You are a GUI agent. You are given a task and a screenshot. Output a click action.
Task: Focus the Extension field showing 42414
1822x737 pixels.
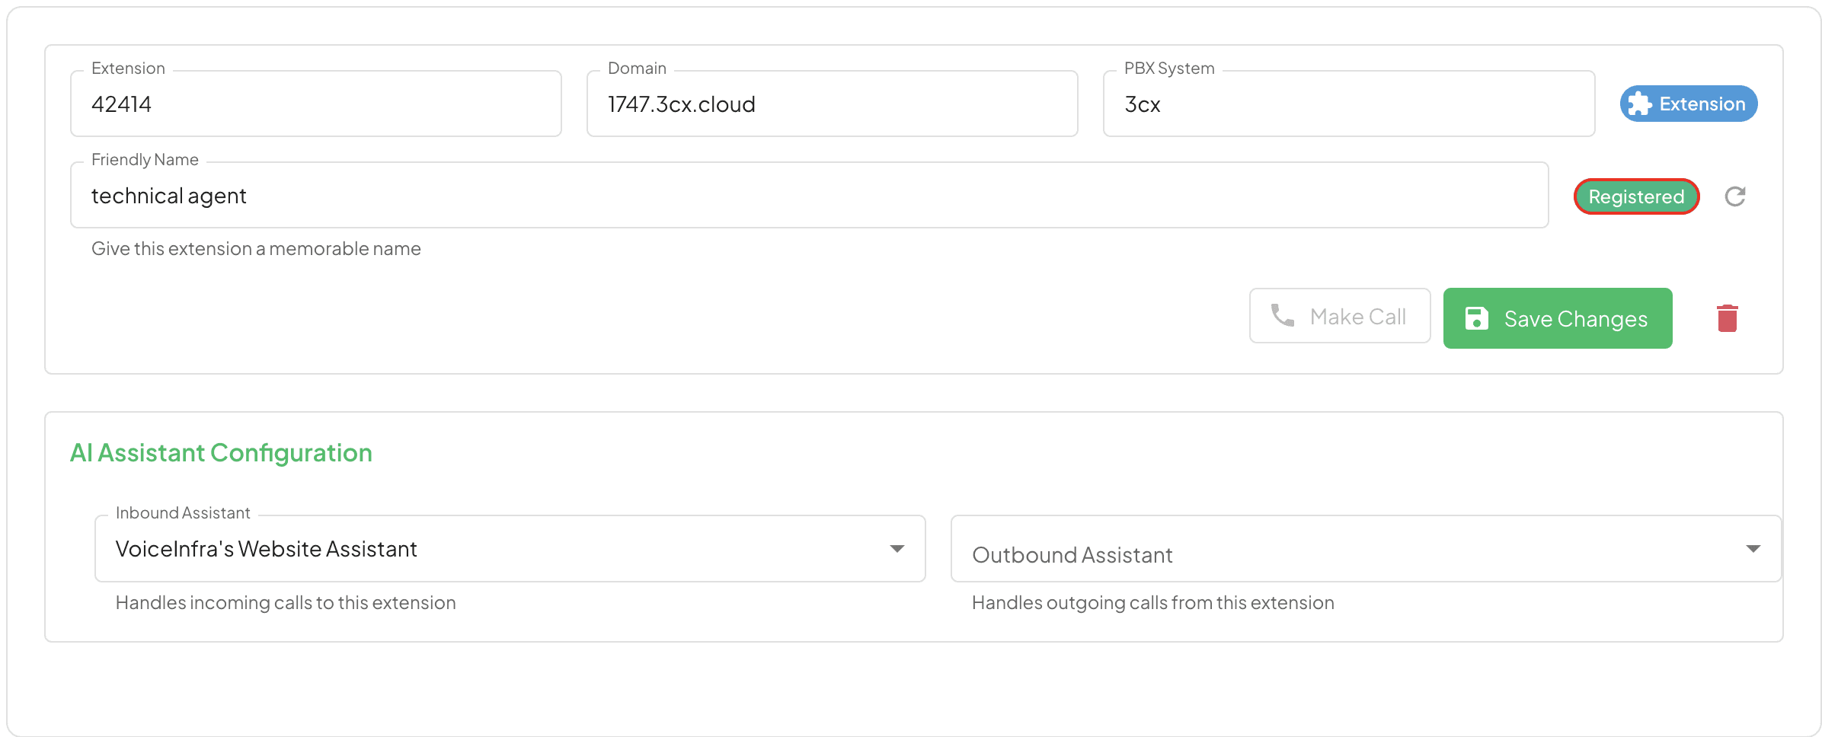click(315, 104)
